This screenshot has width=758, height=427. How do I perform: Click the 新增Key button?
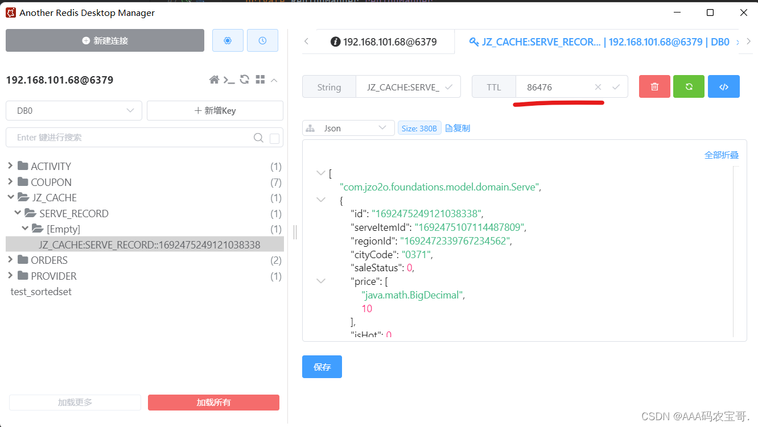tap(215, 111)
